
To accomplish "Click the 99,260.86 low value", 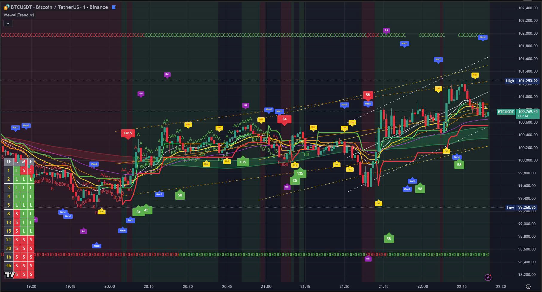I will [x=527, y=208].
